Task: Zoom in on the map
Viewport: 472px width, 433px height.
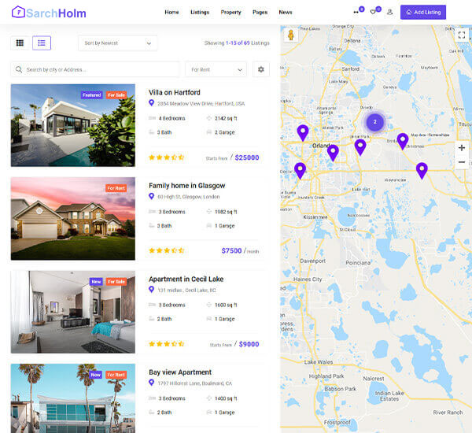Action: [462, 148]
